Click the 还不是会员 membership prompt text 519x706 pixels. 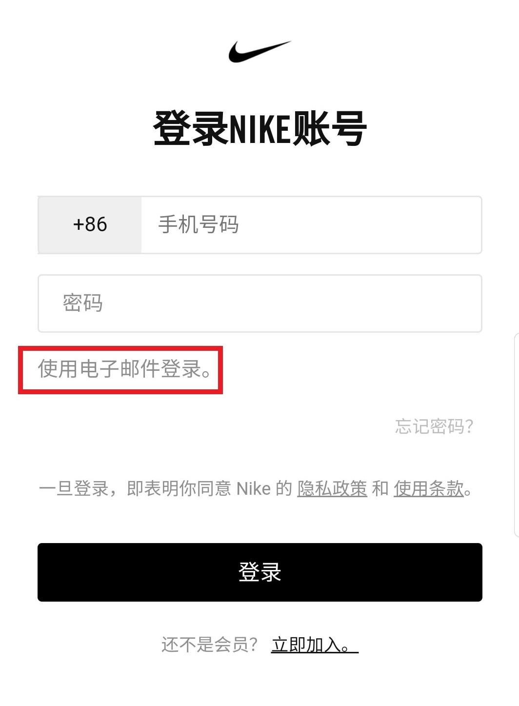[x=211, y=644]
